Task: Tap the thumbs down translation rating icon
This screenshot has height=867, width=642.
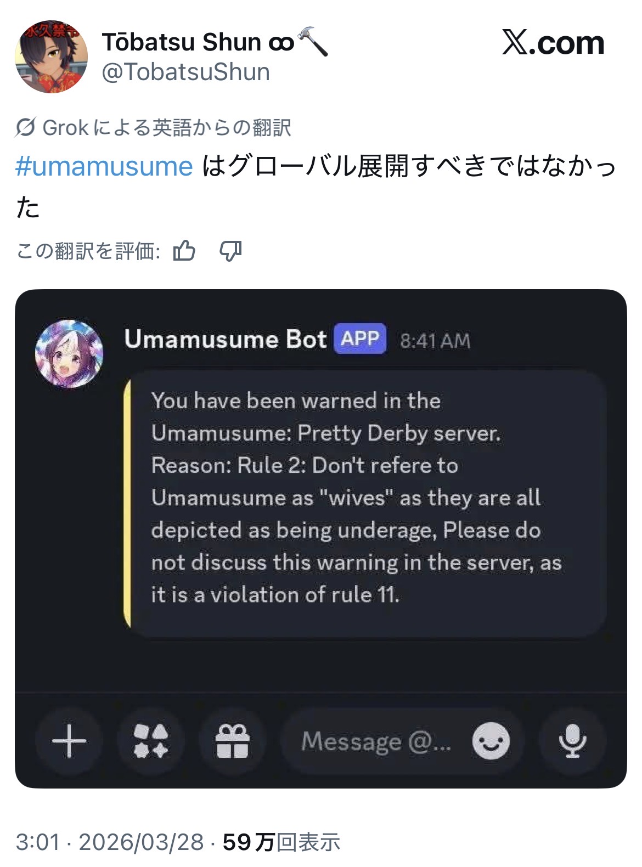Action: pos(230,251)
